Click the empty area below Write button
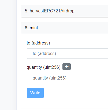 pyautogui.click(x=65, y=103)
